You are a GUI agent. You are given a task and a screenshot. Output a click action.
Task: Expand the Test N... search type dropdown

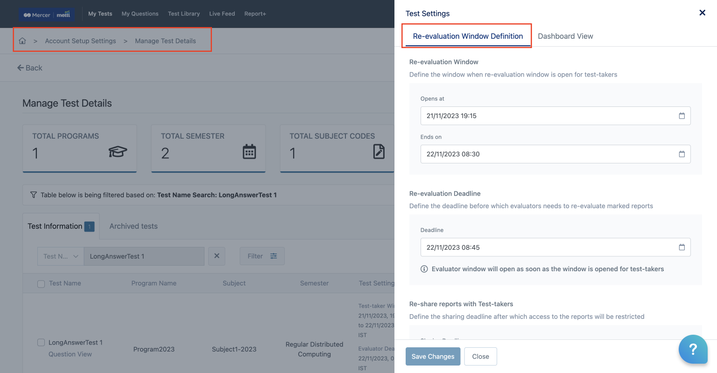[61, 256]
